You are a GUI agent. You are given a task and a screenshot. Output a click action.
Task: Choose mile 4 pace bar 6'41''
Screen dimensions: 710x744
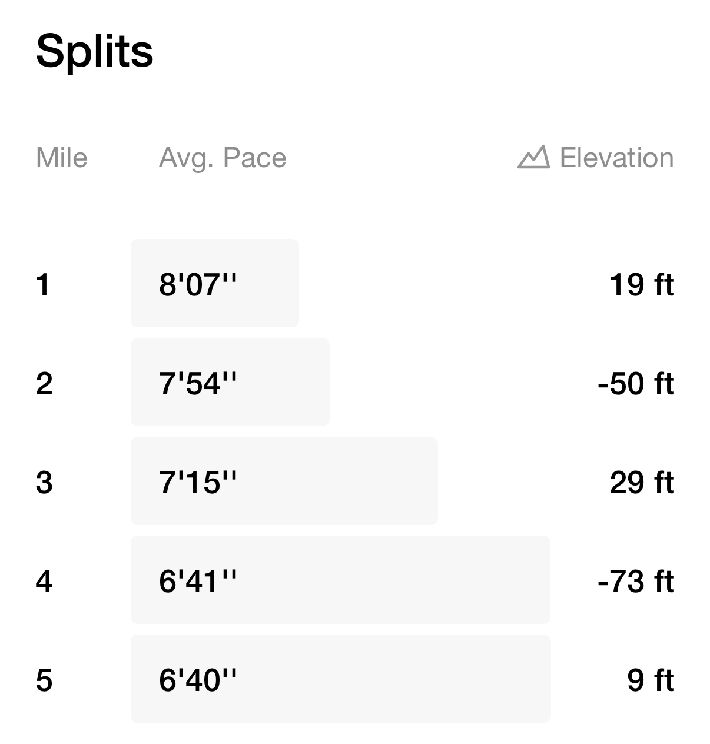(x=340, y=580)
